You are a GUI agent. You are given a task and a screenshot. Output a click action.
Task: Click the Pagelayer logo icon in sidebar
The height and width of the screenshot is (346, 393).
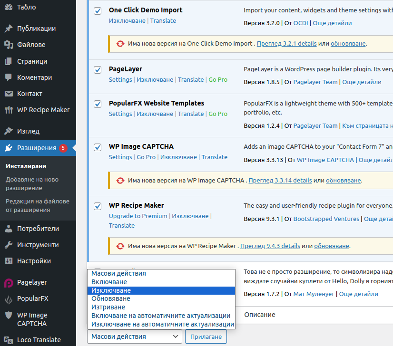coord(9,282)
